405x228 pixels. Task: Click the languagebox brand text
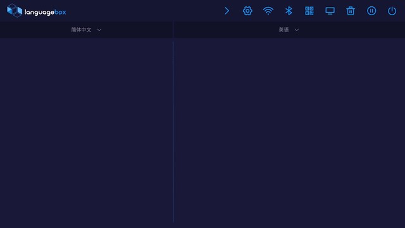[x=45, y=12]
